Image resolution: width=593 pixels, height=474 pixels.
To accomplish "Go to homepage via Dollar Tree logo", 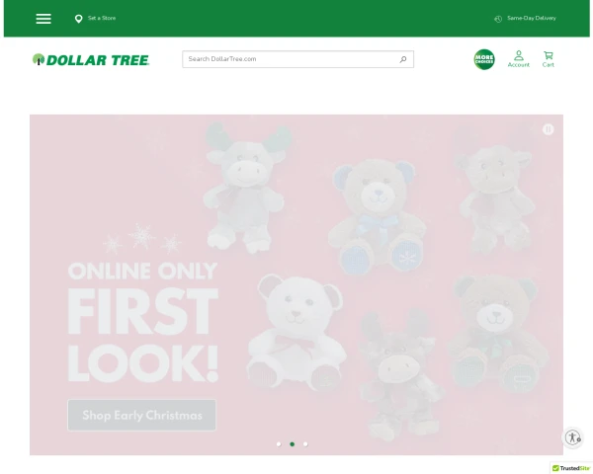I will click(x=91, y=59).
